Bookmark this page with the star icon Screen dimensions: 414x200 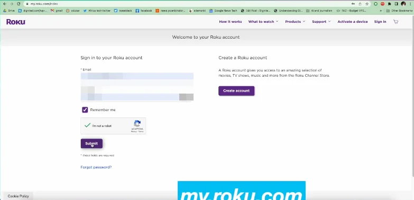(367, 4)
